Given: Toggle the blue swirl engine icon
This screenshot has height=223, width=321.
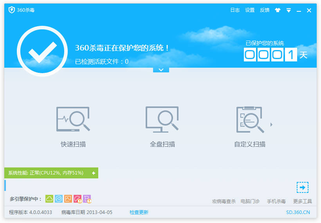Looking at the screenshot, I should [x=59, y=199].
